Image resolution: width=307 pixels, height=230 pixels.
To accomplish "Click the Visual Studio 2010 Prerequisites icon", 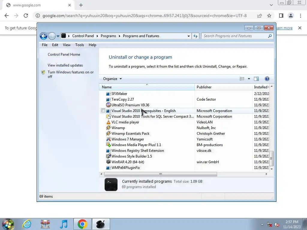I will pos(108,111).
